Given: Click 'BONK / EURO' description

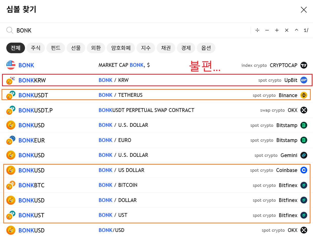Looking at the screenshot, I should 115,140.
